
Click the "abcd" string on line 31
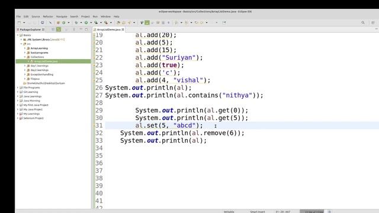click(184, 125)
